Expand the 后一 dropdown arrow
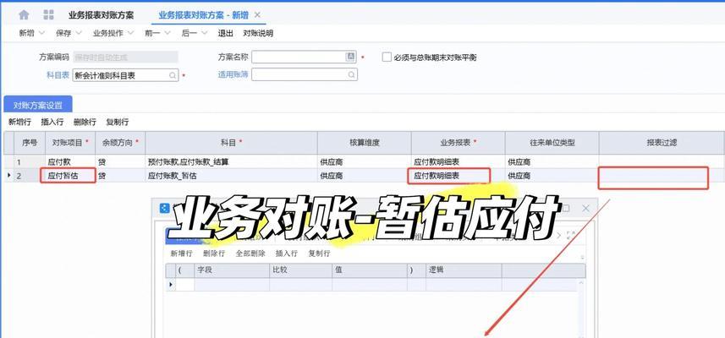The width and height of the screenshot is (725, 338). pos(205,33)
